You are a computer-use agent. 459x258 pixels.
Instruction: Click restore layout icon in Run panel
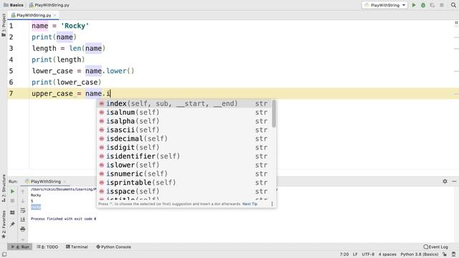(x=12, y=212)
